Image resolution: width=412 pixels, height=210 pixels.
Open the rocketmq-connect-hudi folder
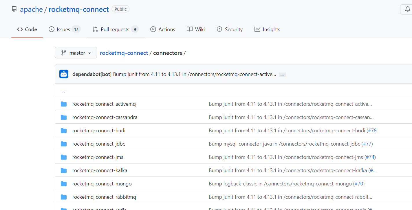click(99, 131)
